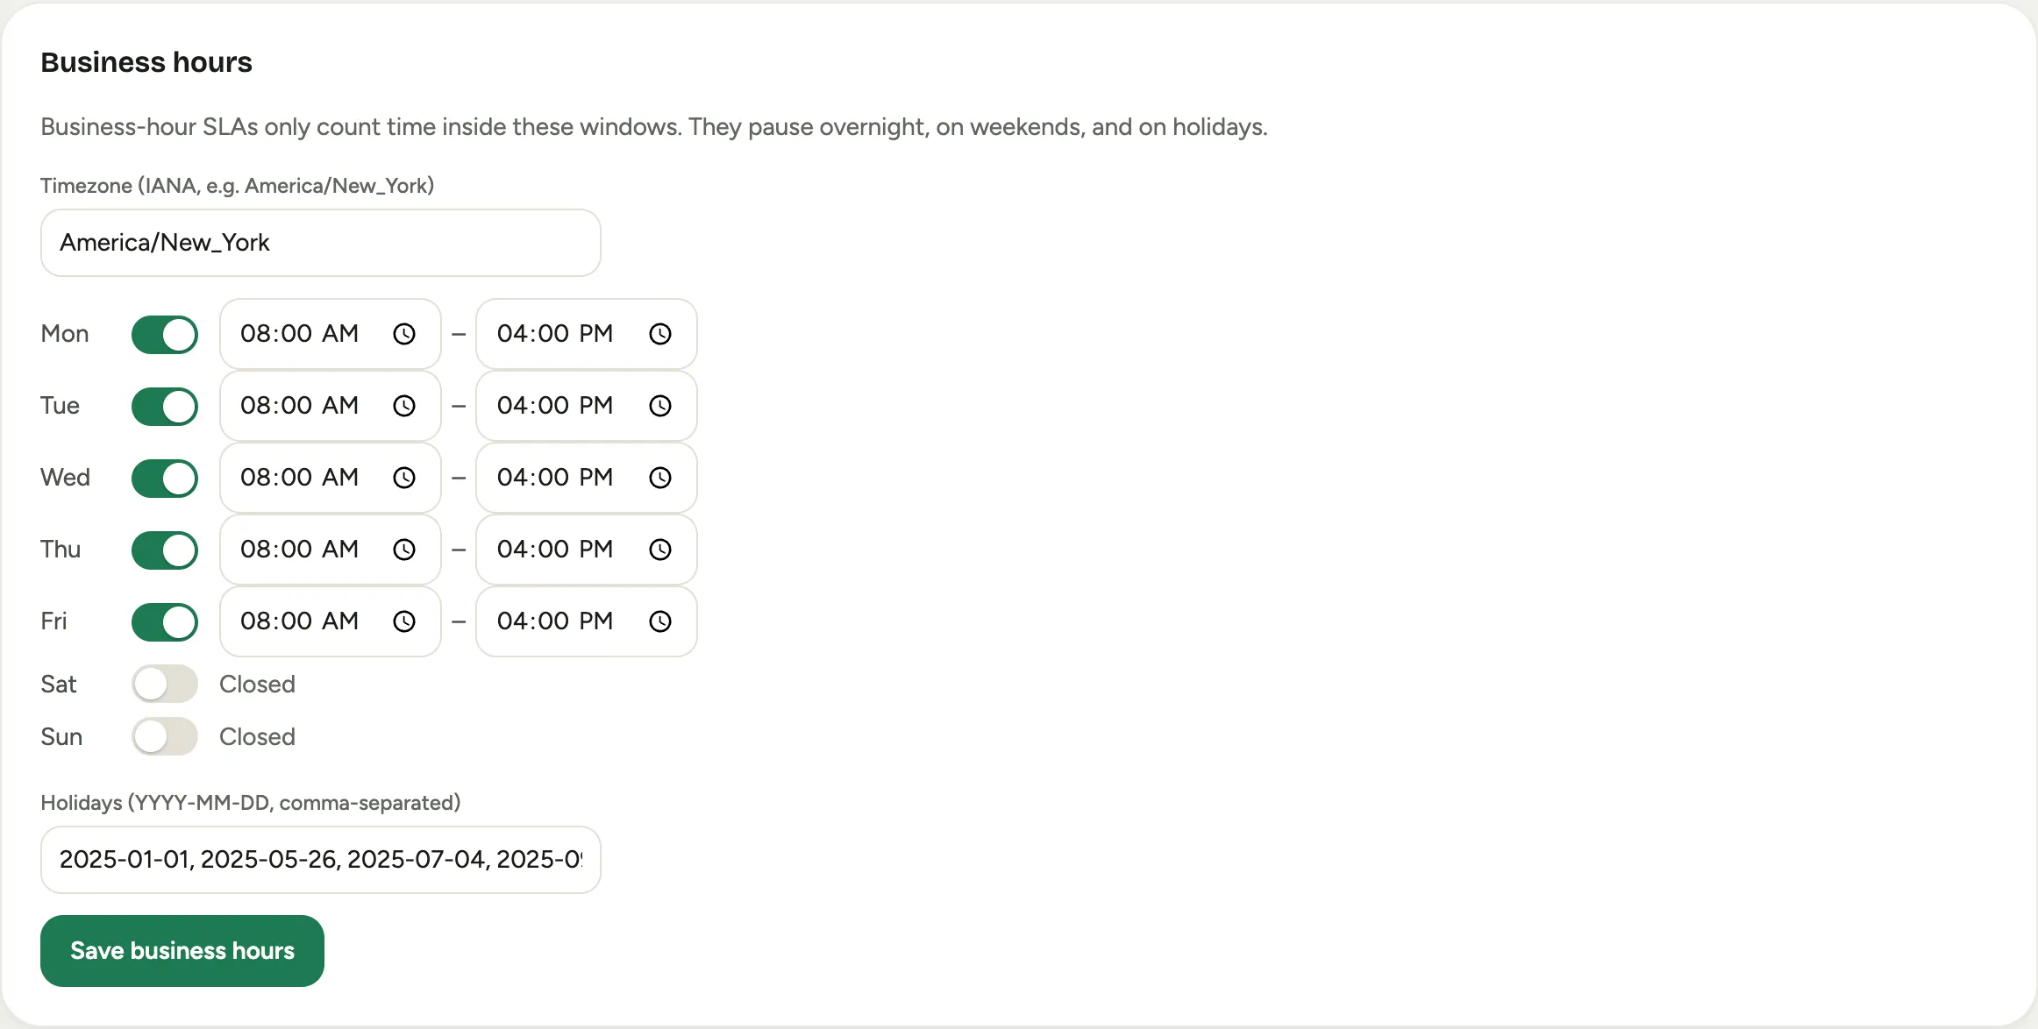This screenshot has width=2038, height=1029.
Task: Save business hours
Action: pos(182,951)
